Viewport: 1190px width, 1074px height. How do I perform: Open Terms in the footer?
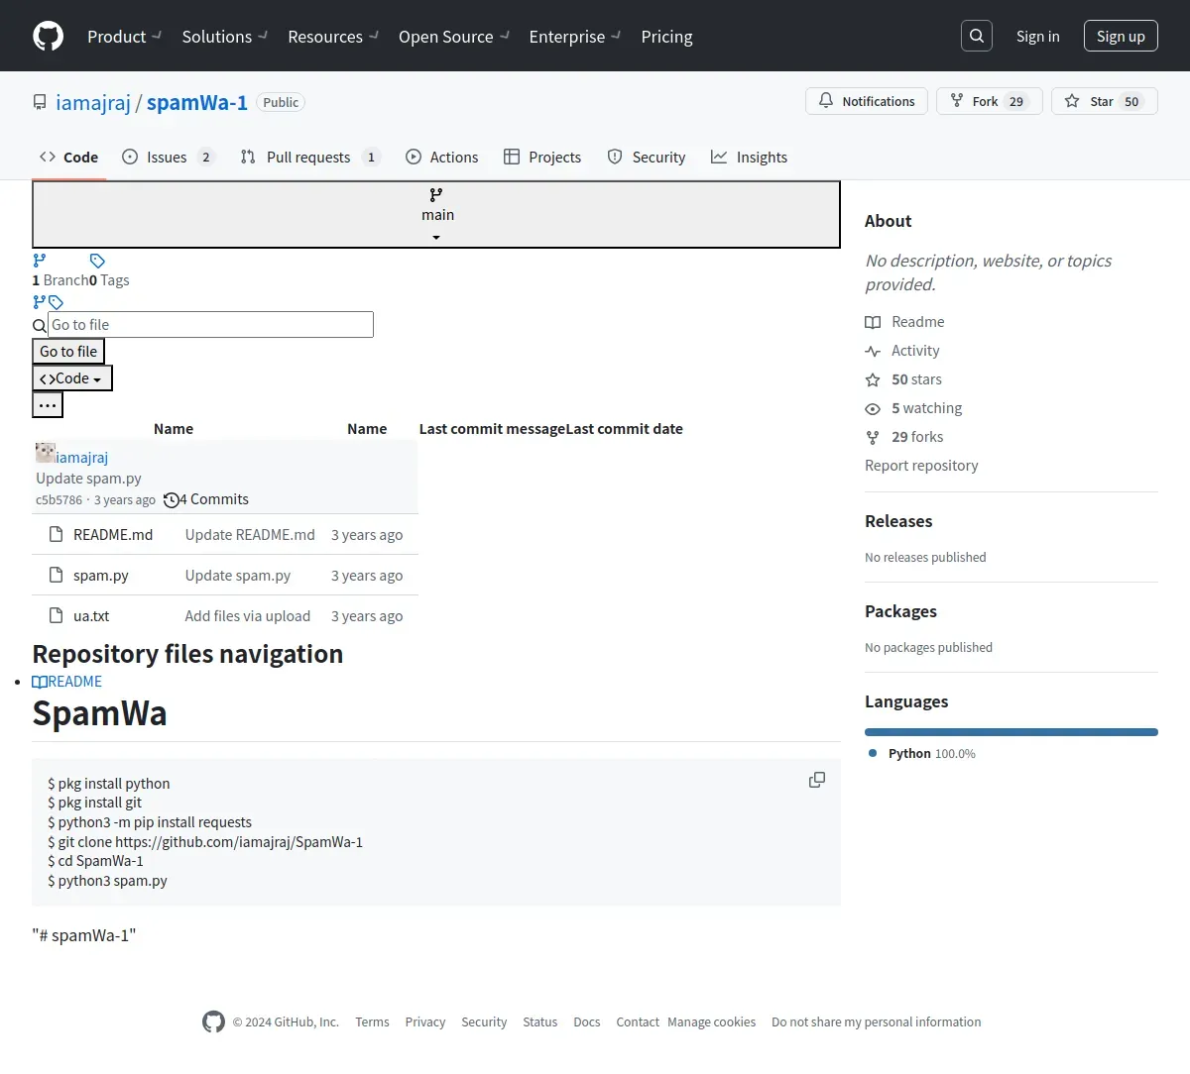pos(372,1022)
